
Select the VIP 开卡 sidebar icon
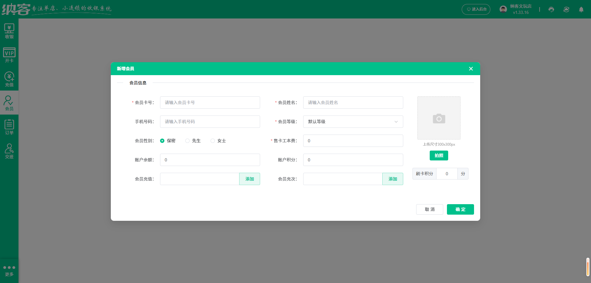(9, 55)
